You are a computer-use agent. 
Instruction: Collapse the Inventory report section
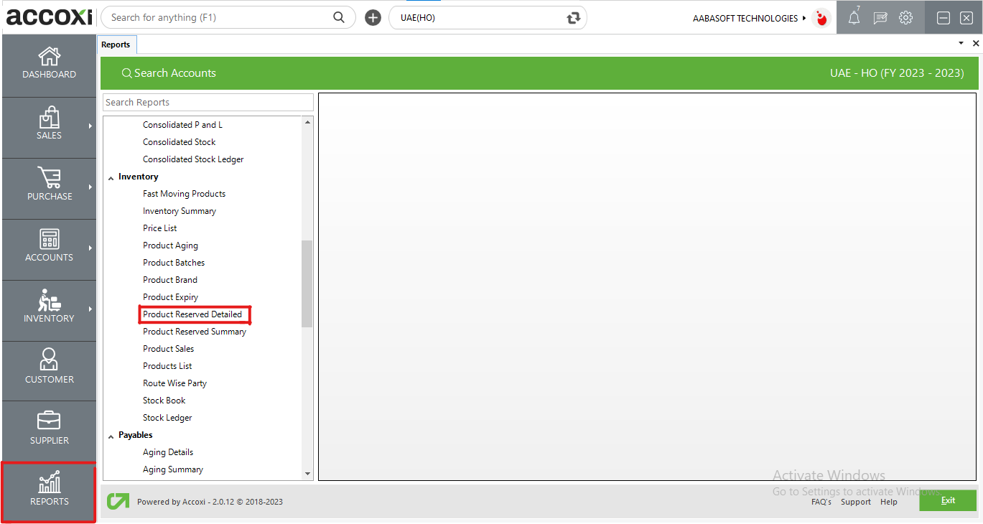coord(111,176)
